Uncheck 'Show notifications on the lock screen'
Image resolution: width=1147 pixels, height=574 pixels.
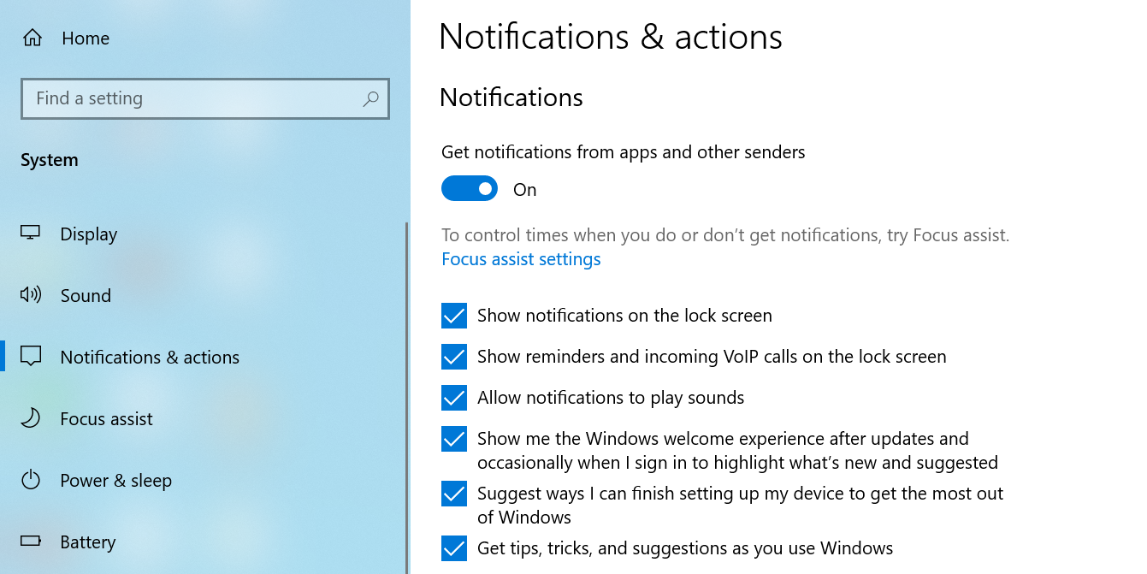(453, 316)
